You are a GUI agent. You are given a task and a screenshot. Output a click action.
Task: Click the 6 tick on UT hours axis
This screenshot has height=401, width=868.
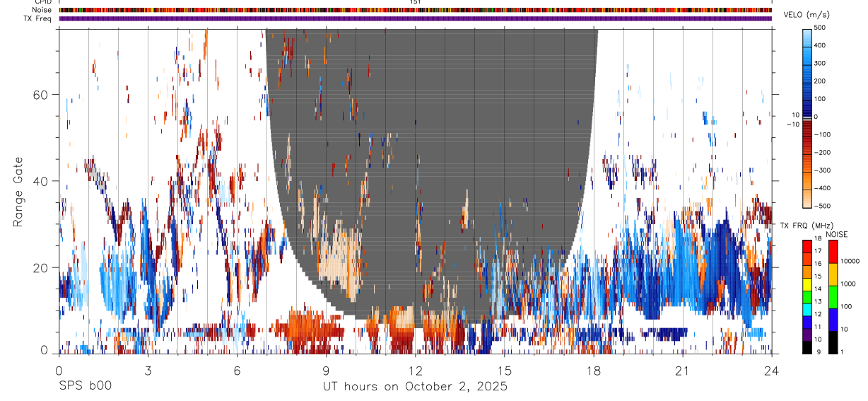pos(237,371)
